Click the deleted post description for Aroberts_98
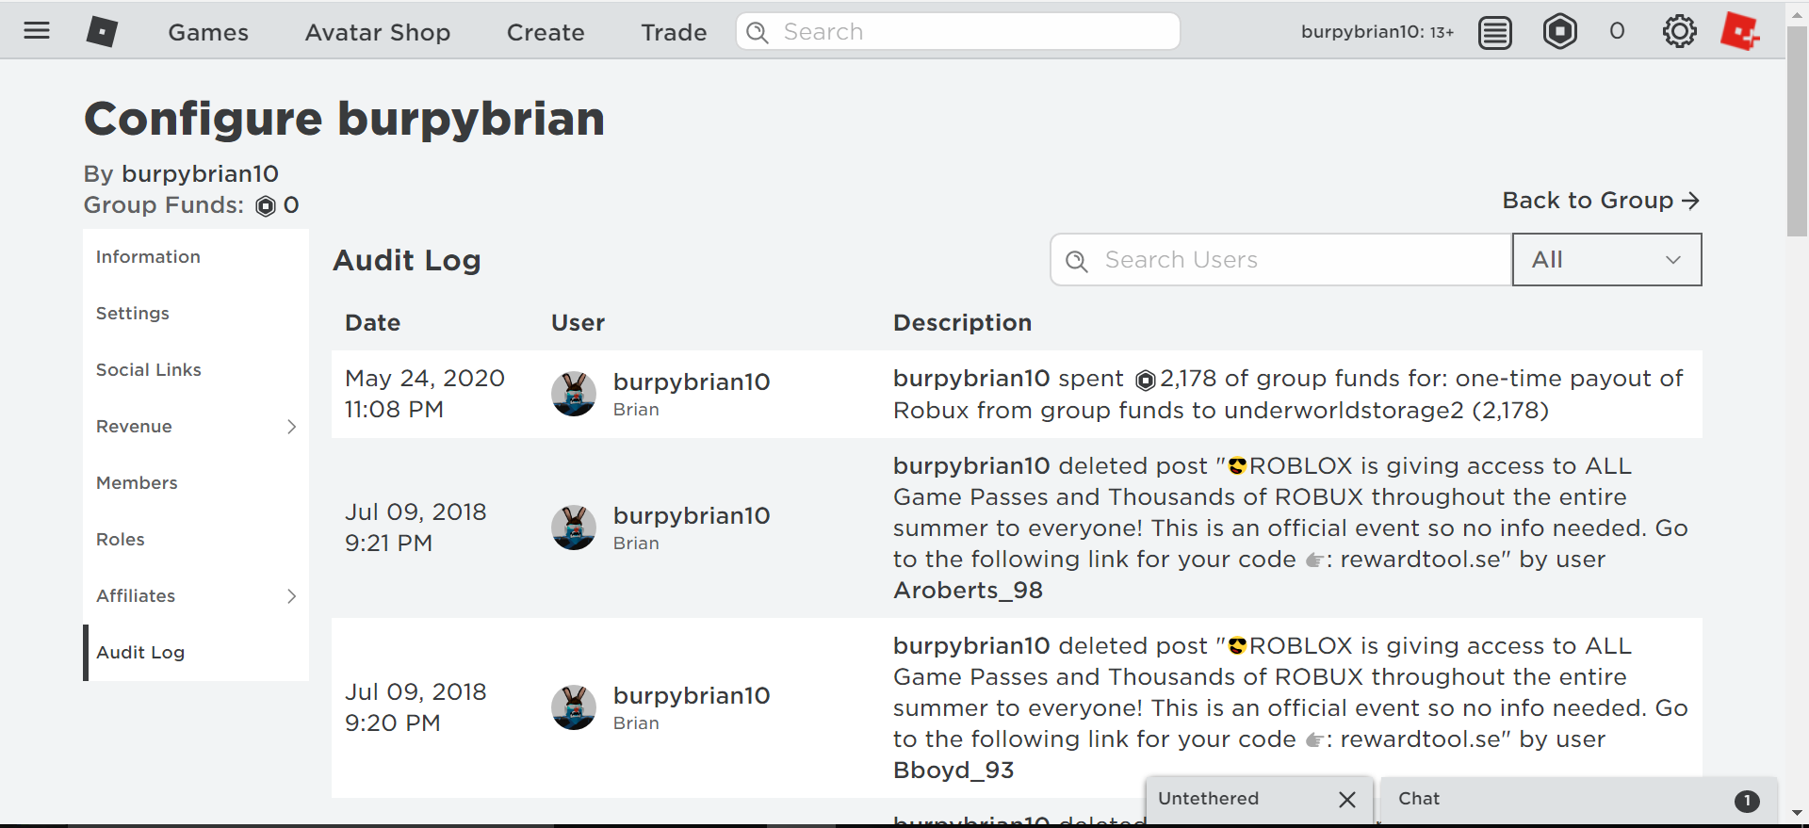Viewport: 1809px width, 828px height. [x=1291, y=528]
